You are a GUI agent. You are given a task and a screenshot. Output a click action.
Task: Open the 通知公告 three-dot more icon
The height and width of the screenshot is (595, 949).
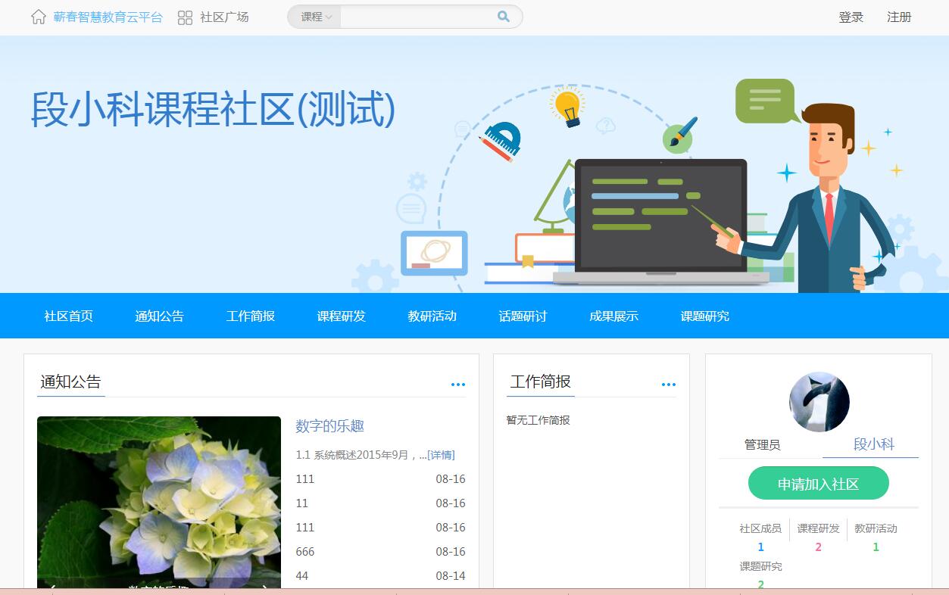pos(458,385)
